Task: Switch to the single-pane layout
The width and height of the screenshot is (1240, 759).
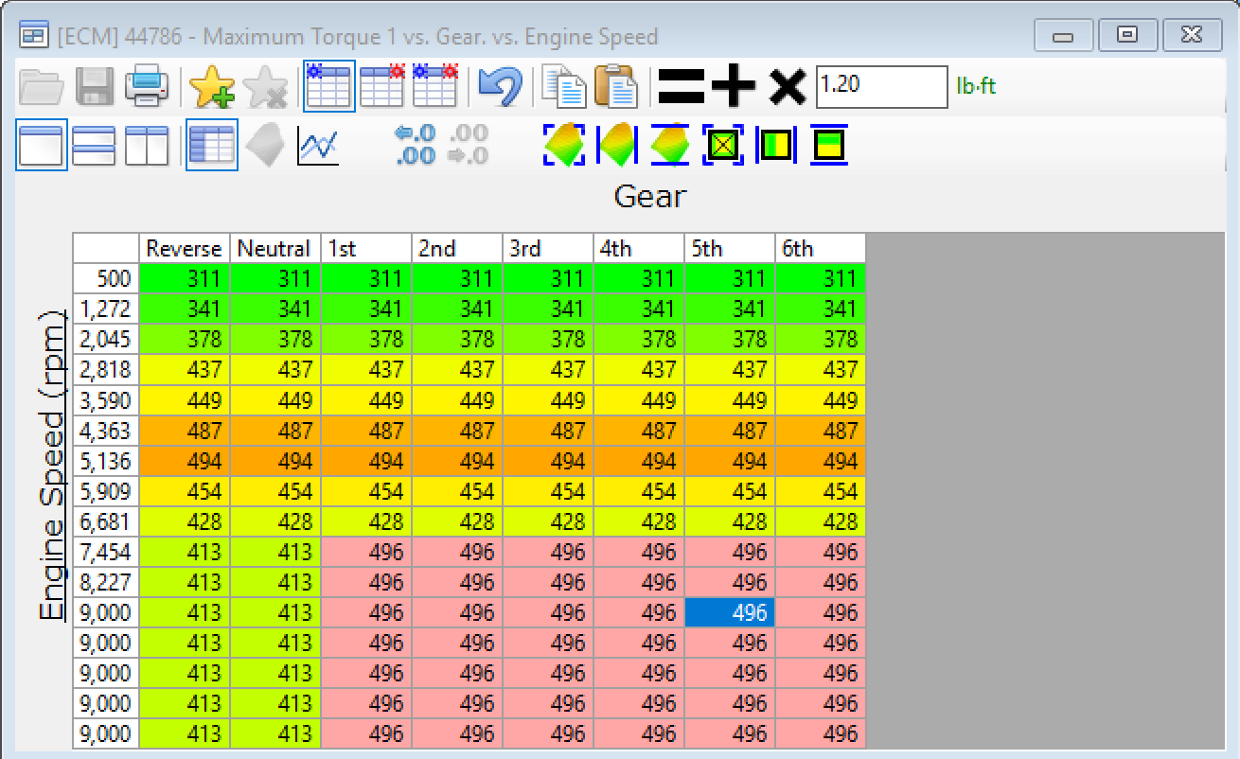Action: pos(41,145)
